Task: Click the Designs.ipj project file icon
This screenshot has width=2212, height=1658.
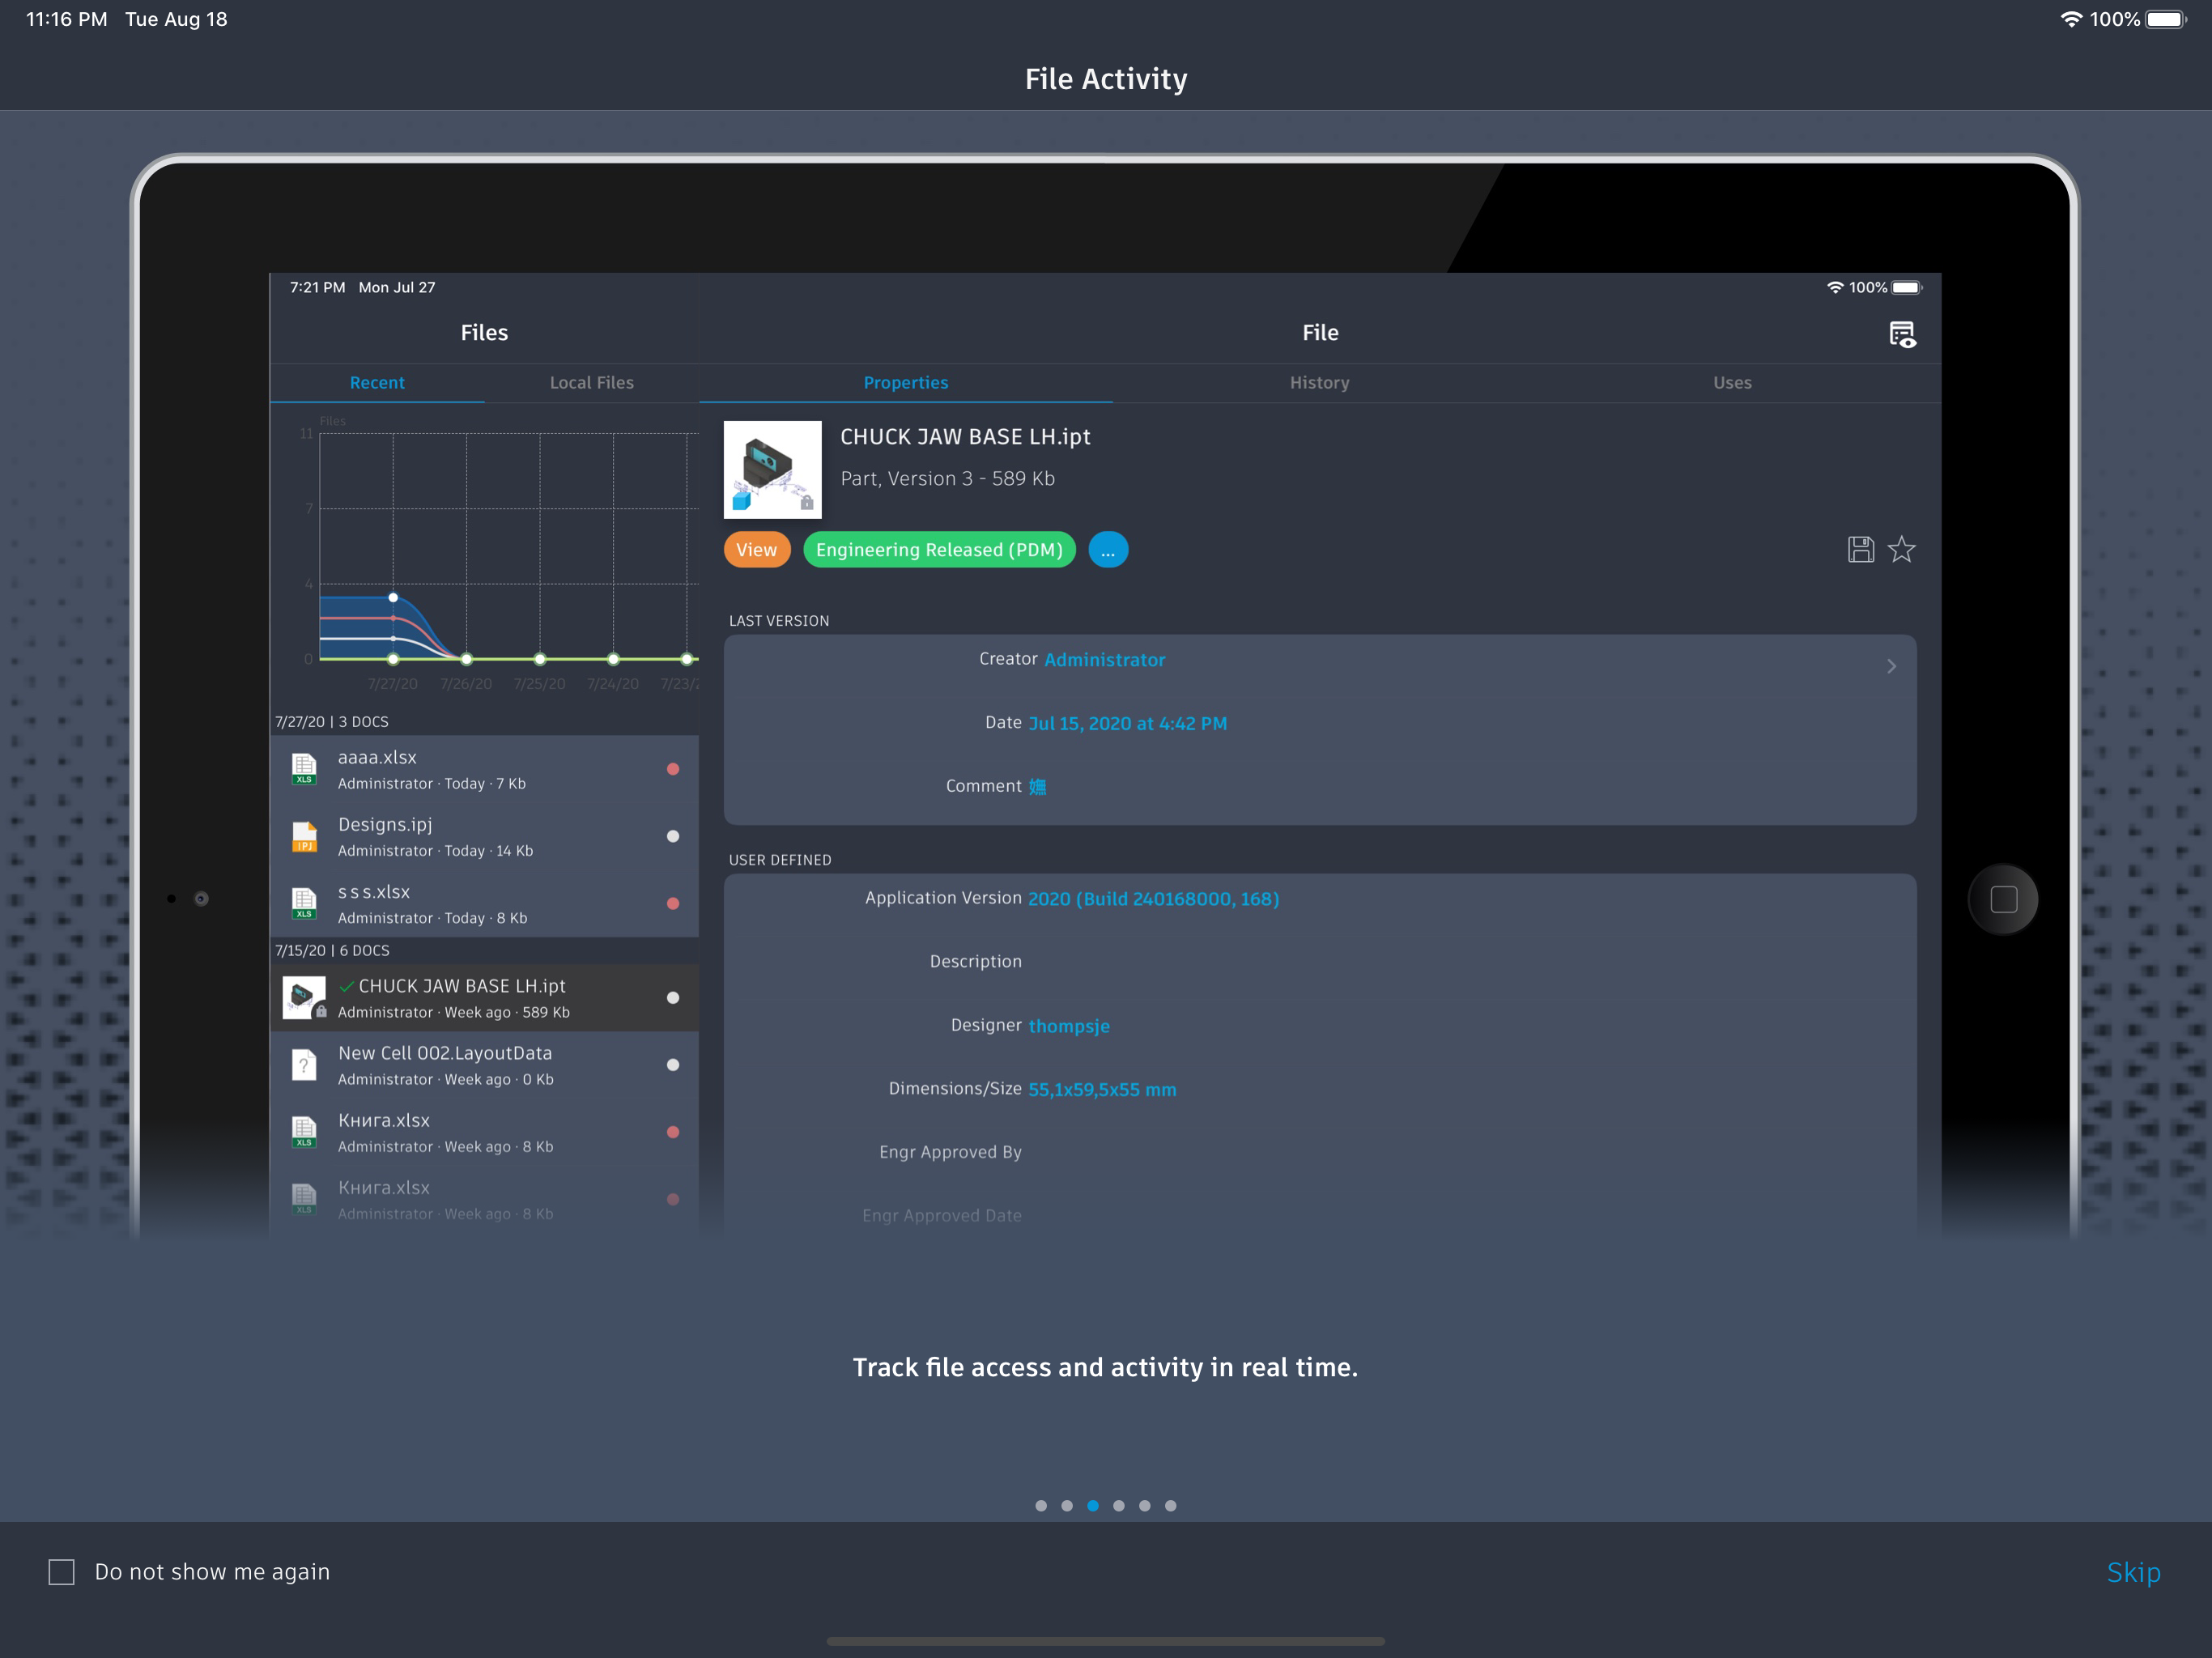Action: 304,836
